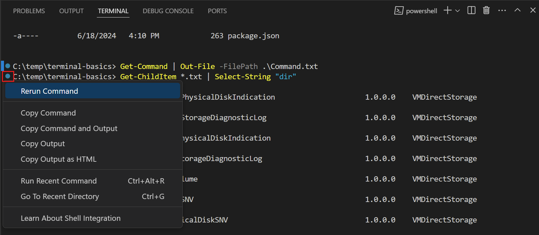
Task: Select Copy Output as HTML
Action: pyautogui.click(x=58, y=159)
